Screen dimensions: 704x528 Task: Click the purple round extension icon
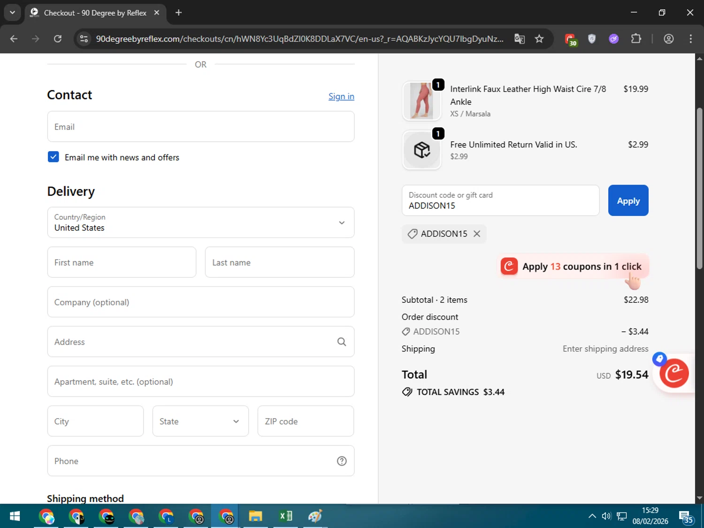click(614, 39)
